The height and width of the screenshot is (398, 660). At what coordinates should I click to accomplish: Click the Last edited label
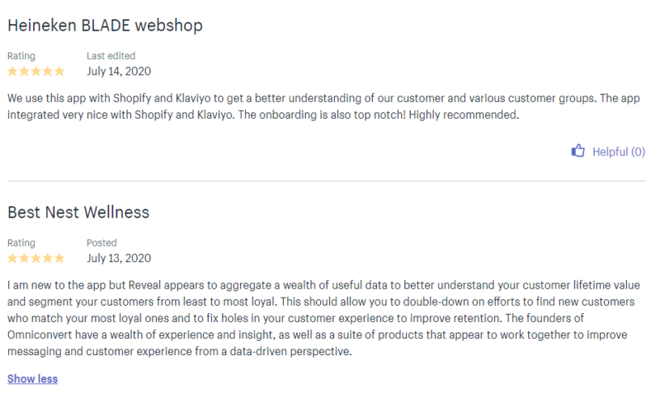tap(111, 55)
